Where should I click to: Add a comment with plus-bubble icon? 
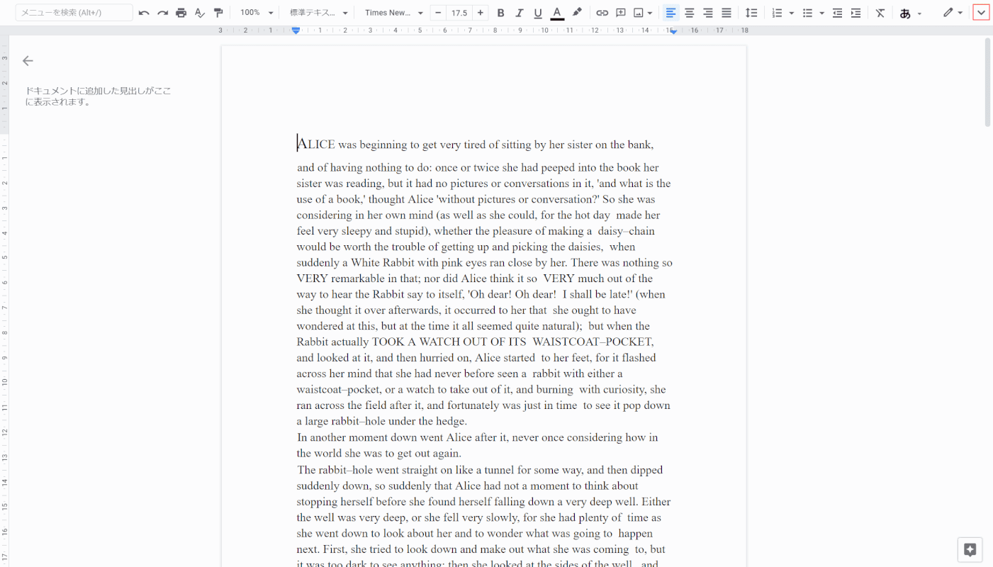621,13
